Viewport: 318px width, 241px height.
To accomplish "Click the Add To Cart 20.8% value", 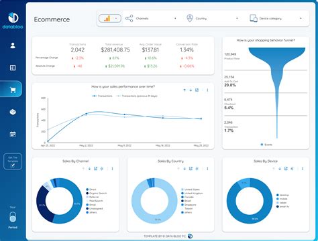I will click(230, 85).
